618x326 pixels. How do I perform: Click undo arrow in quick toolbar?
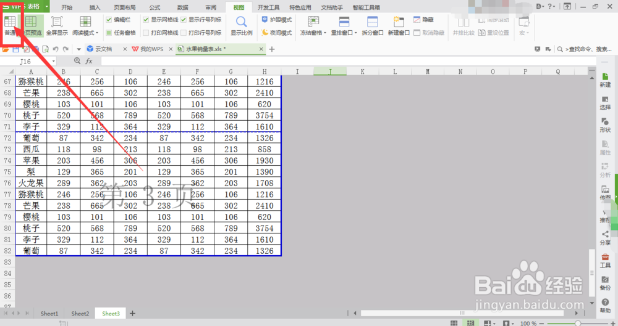coord(56,49)
